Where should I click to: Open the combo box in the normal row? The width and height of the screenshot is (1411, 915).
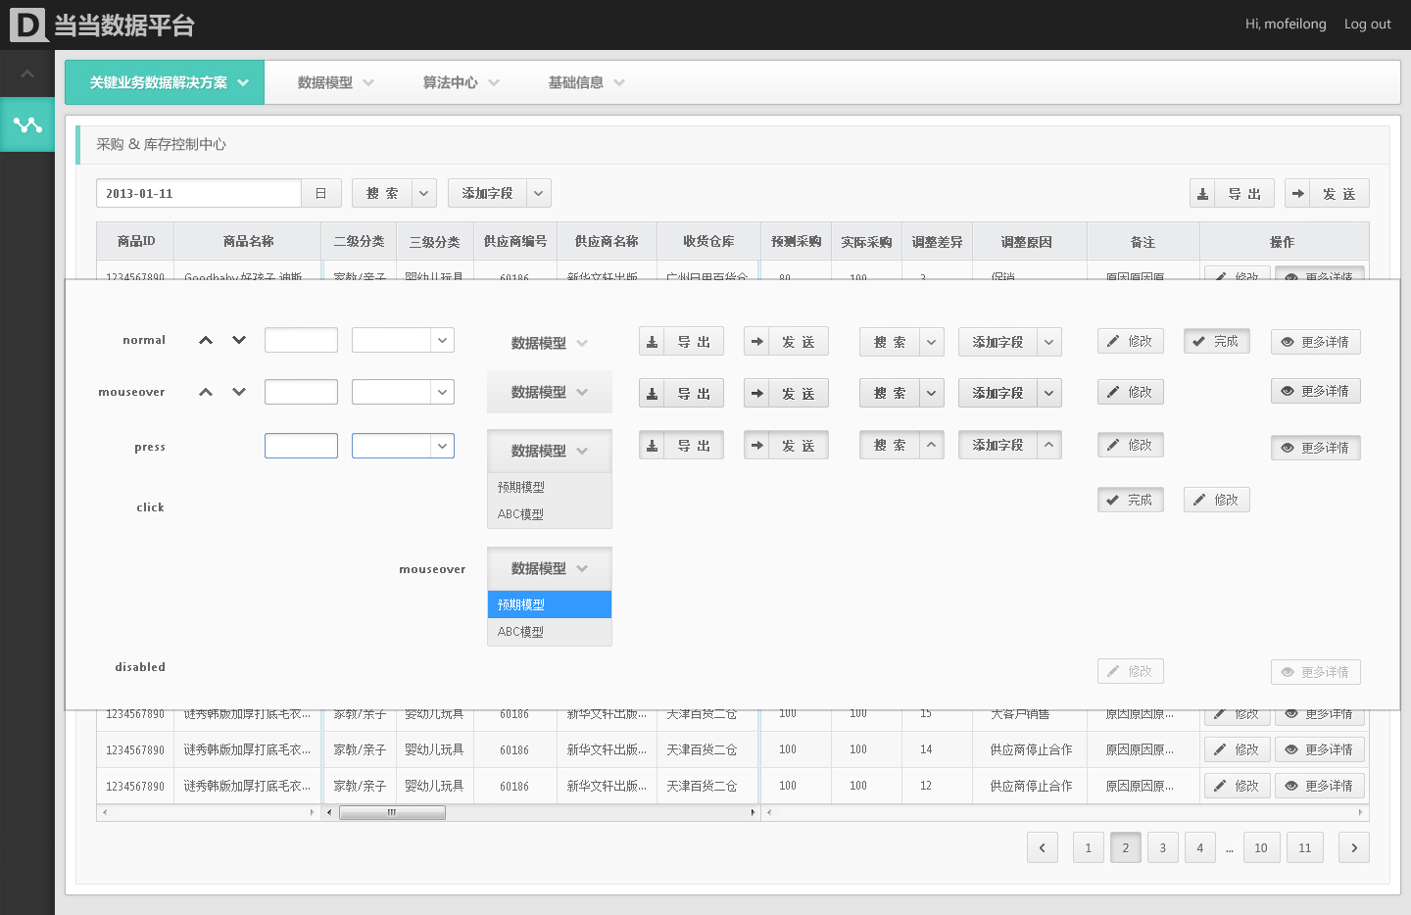(403, 340)
